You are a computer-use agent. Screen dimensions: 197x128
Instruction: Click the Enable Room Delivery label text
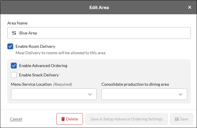pyautogui.click(x=35, y=46)
